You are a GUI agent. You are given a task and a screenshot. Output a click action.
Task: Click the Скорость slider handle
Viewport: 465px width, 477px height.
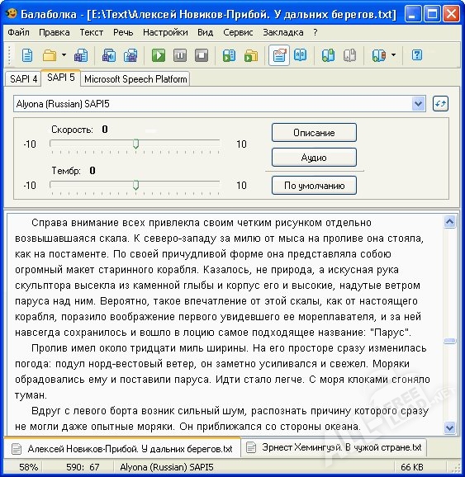click(135, 144)
